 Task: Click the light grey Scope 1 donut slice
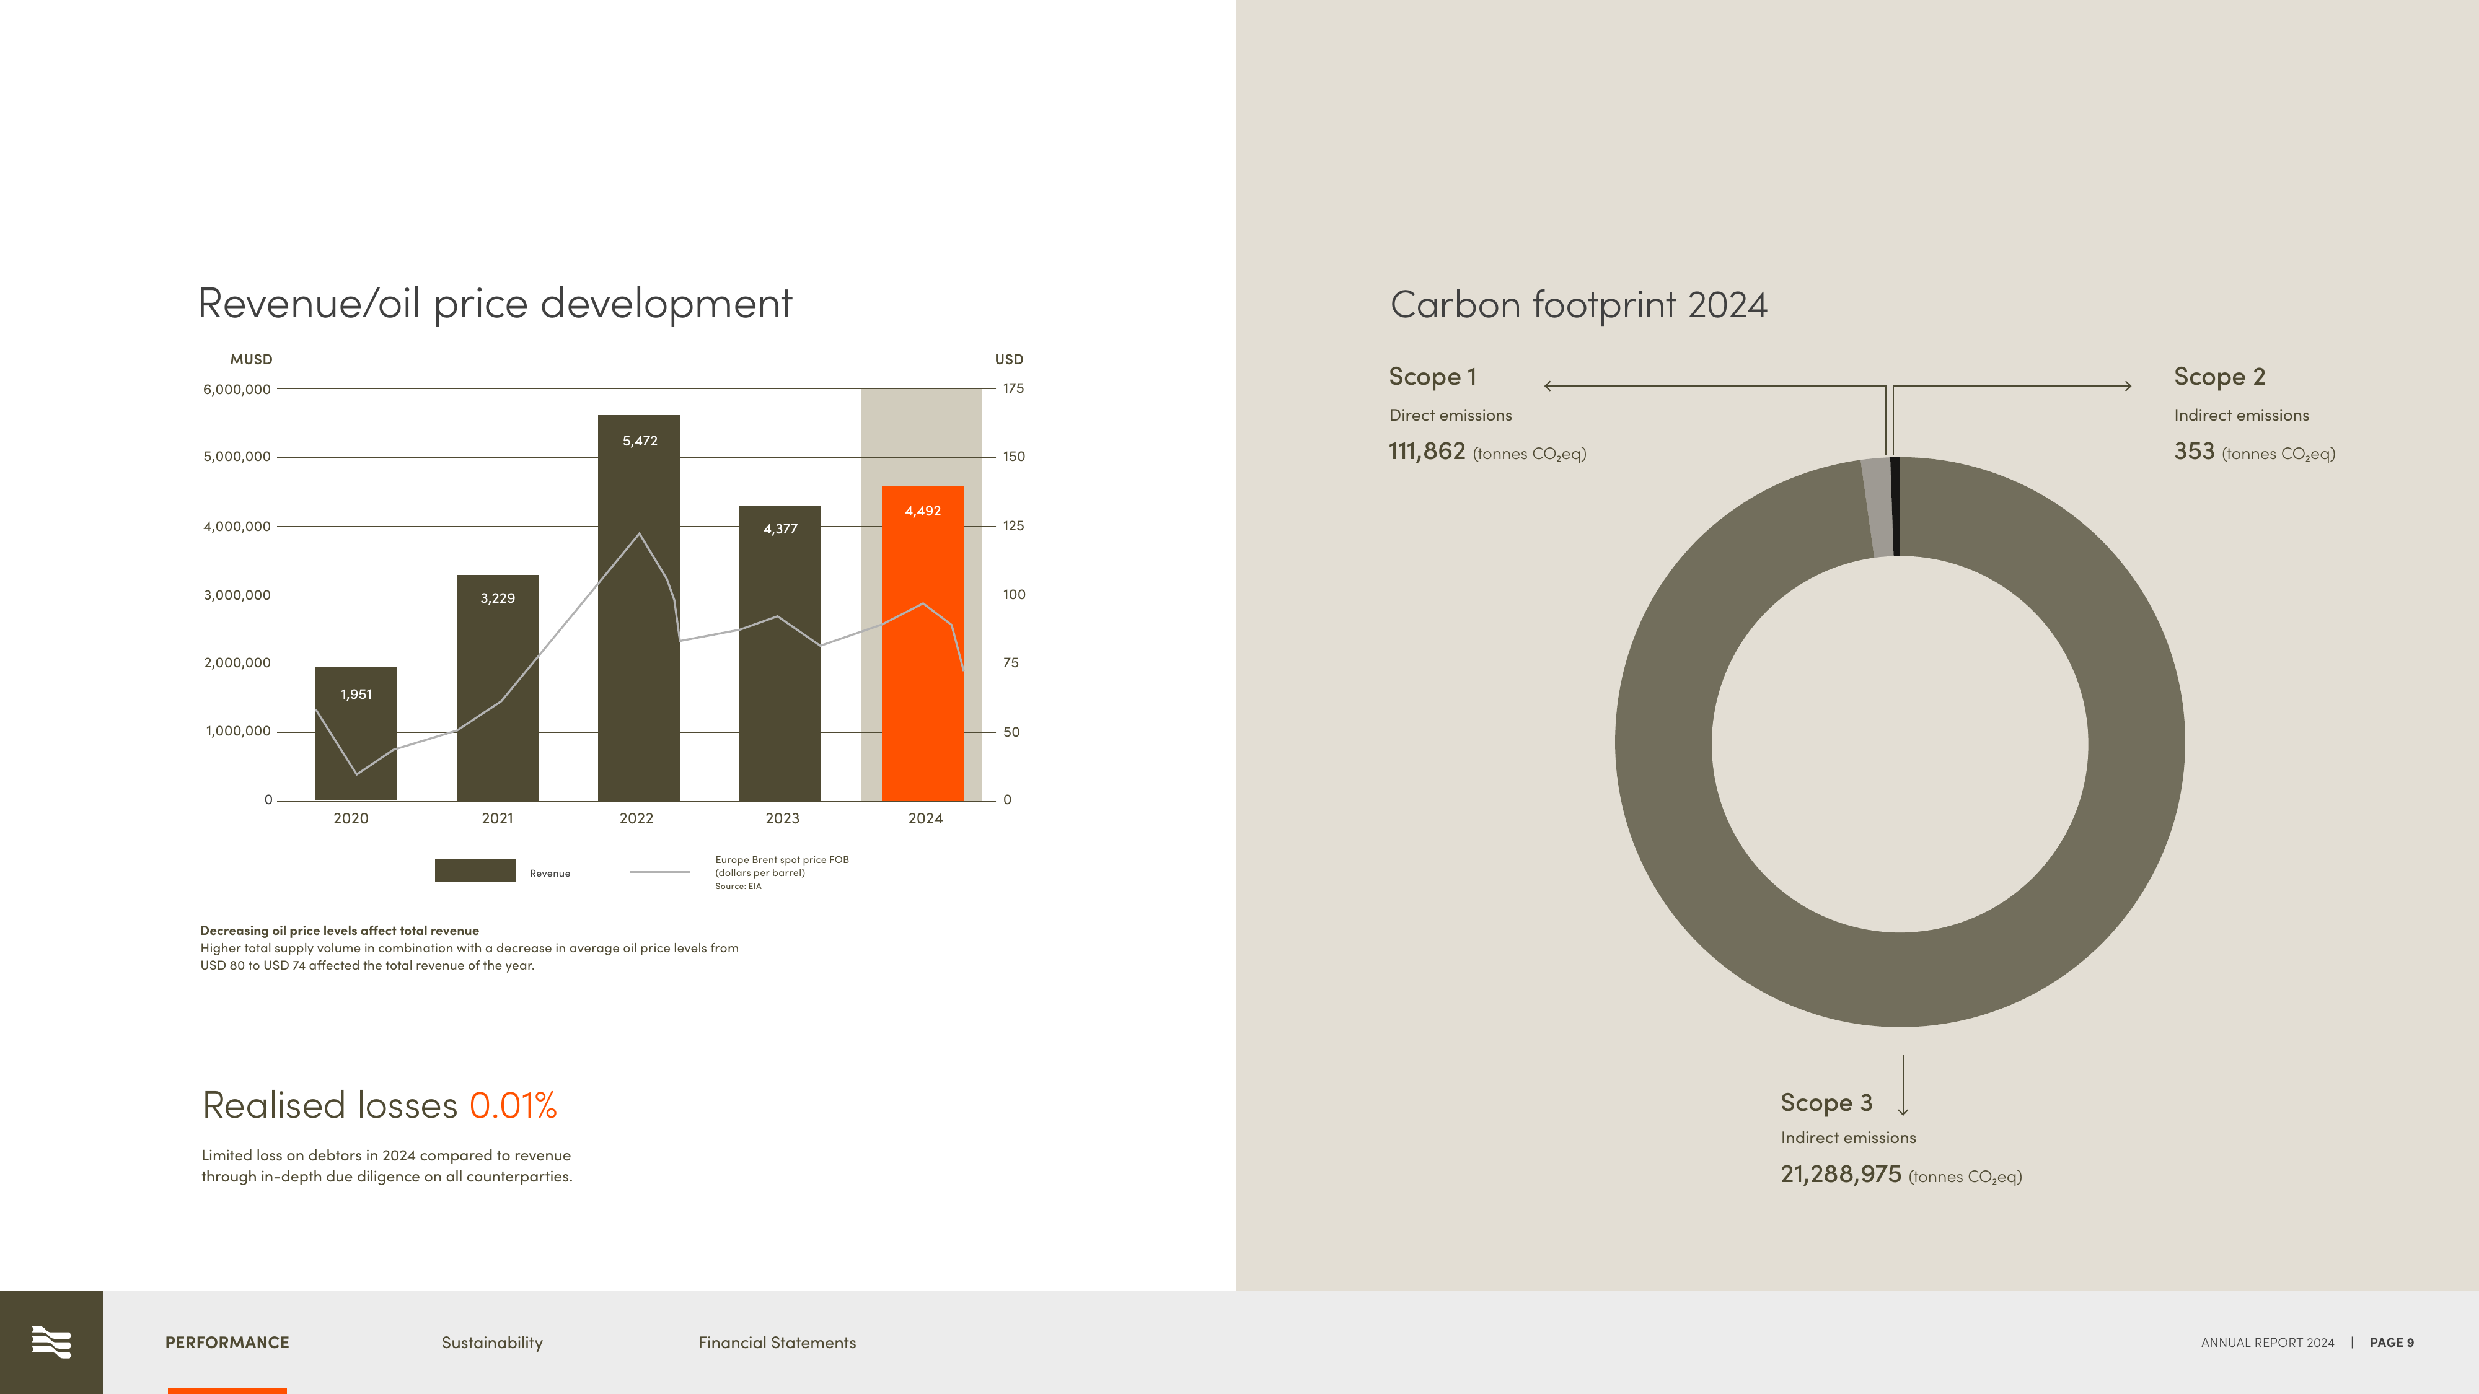1877,507
